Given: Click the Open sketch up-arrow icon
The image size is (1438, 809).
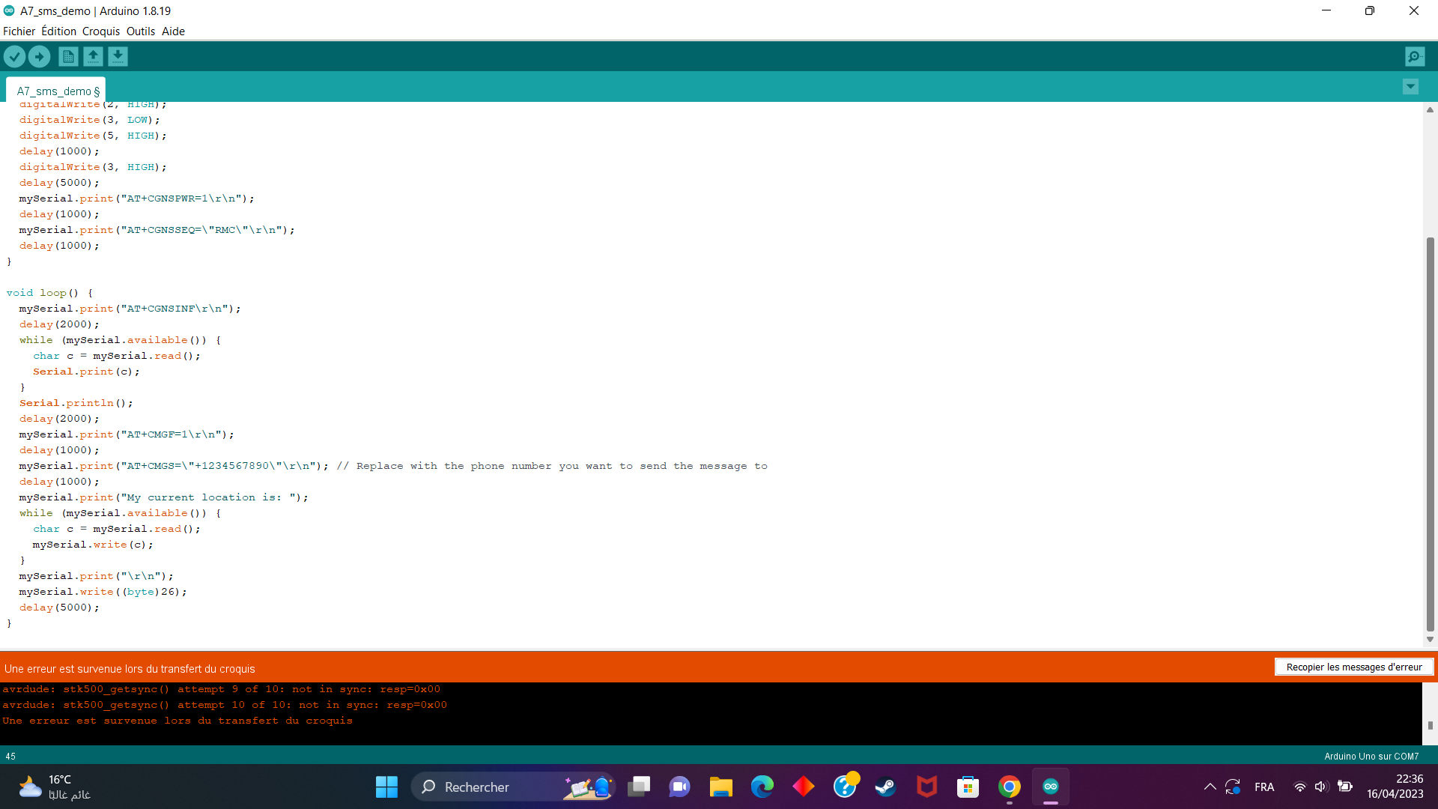Looking at the screenshot, I should 93,56.
